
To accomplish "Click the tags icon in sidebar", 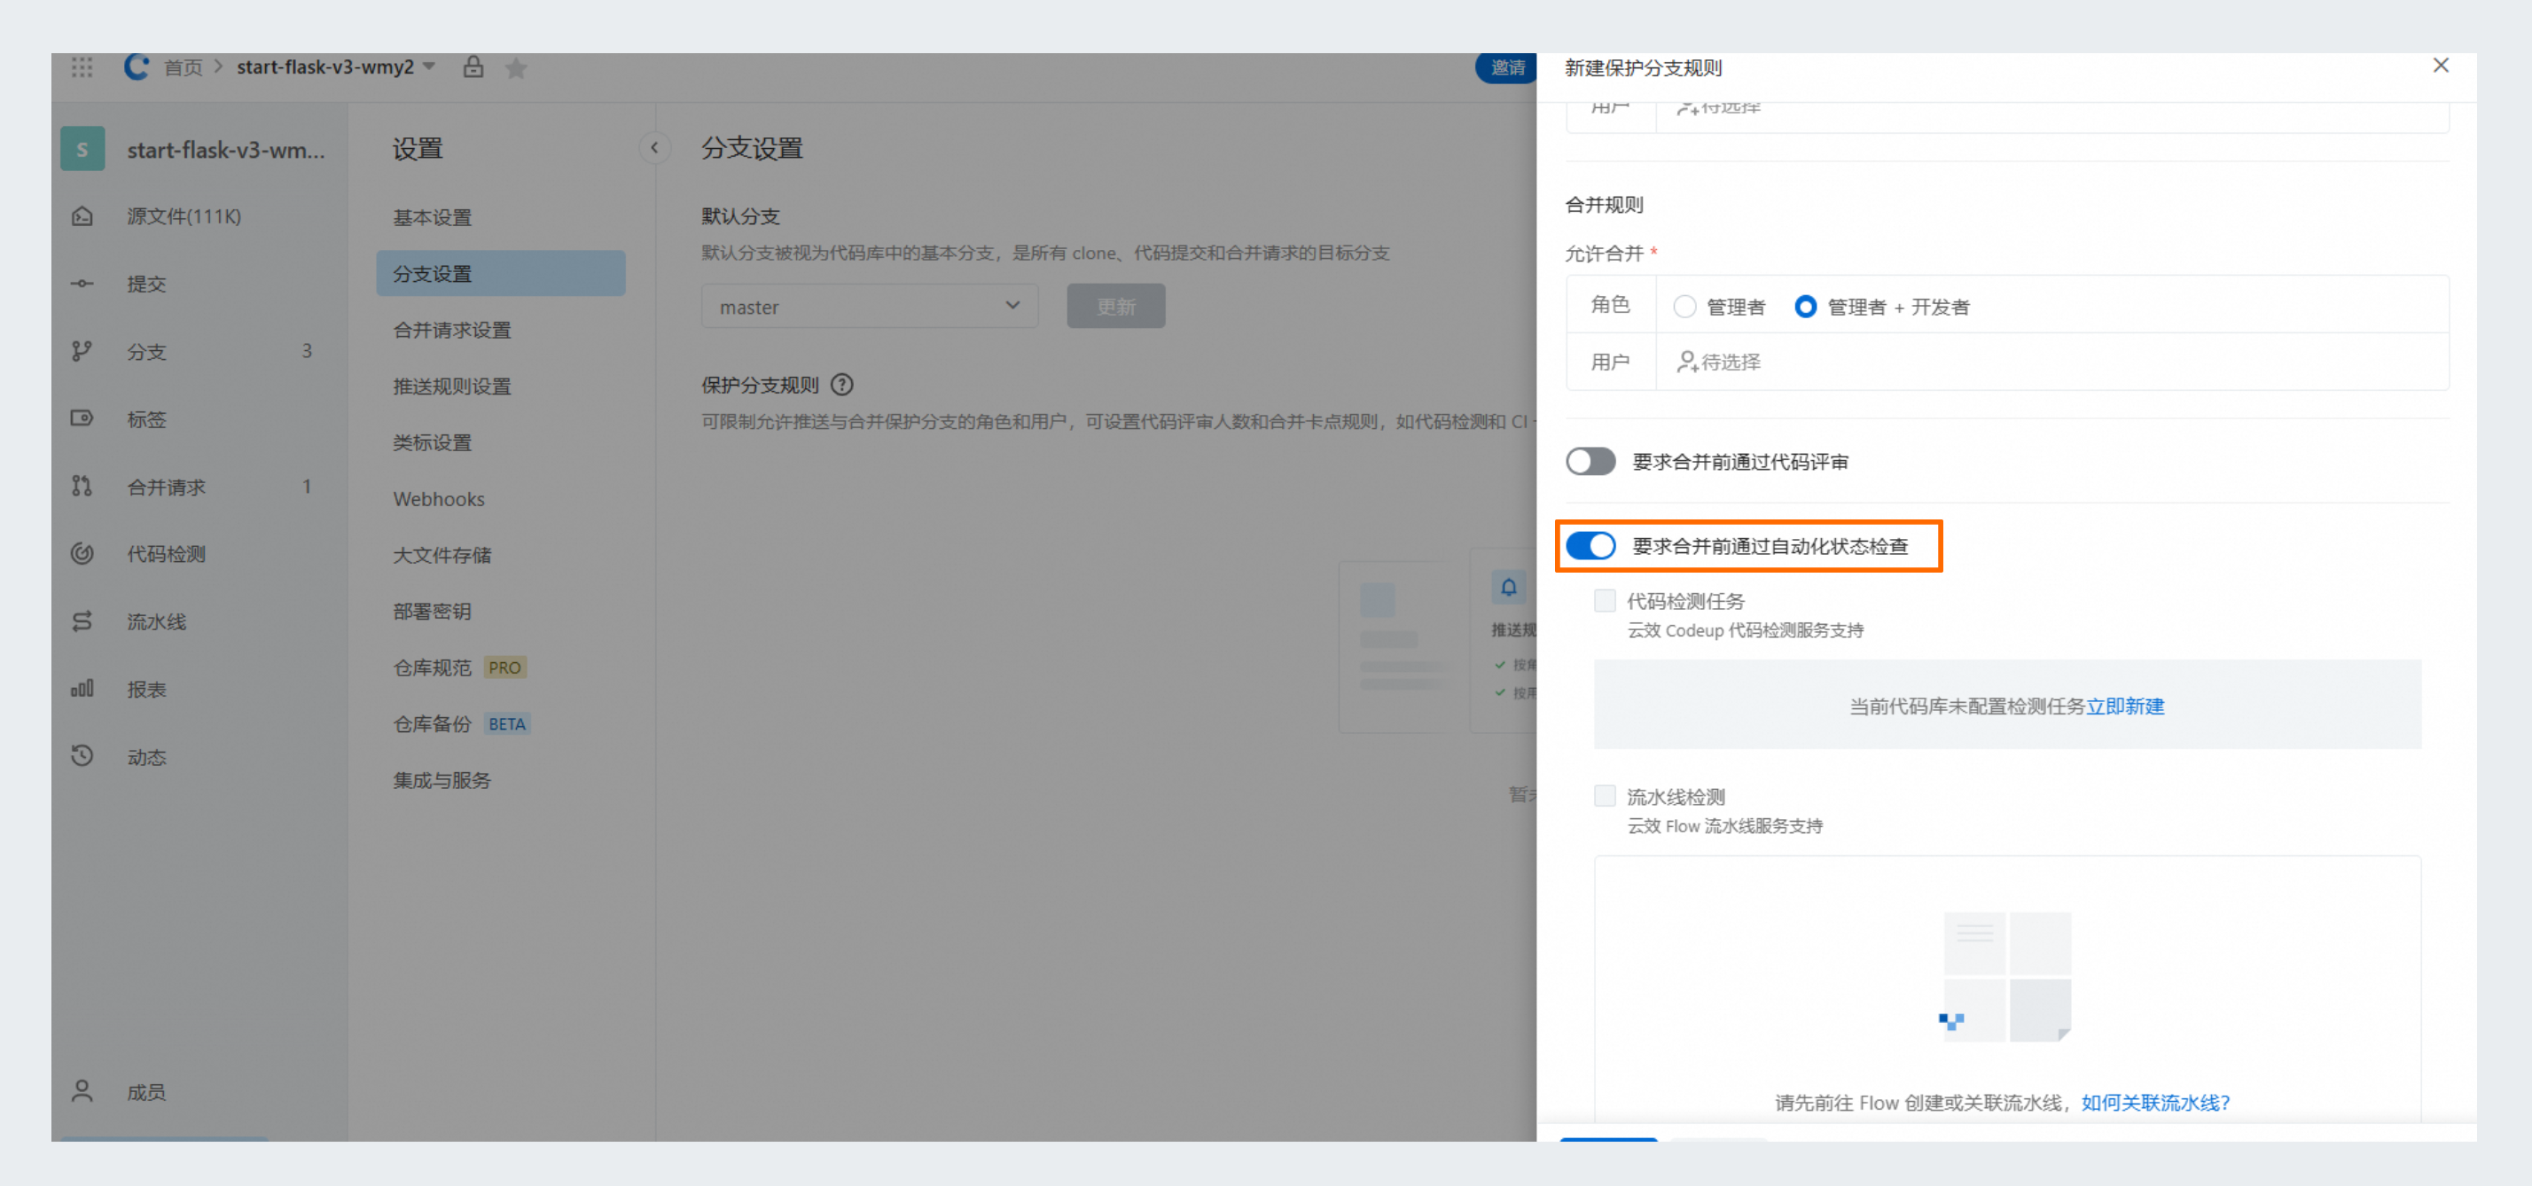I will coord(82,418).
